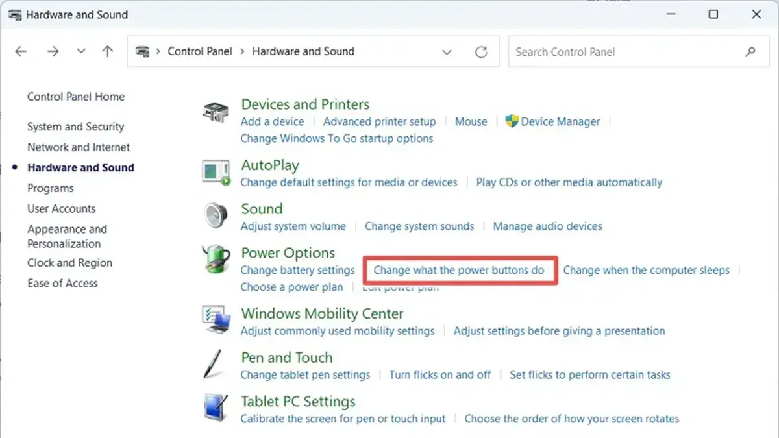Click Set flicks to perform certain tasks

click(590, 375)
